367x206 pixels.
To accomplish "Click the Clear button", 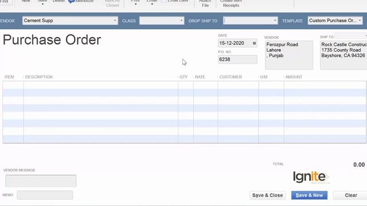I will (350, 195).
